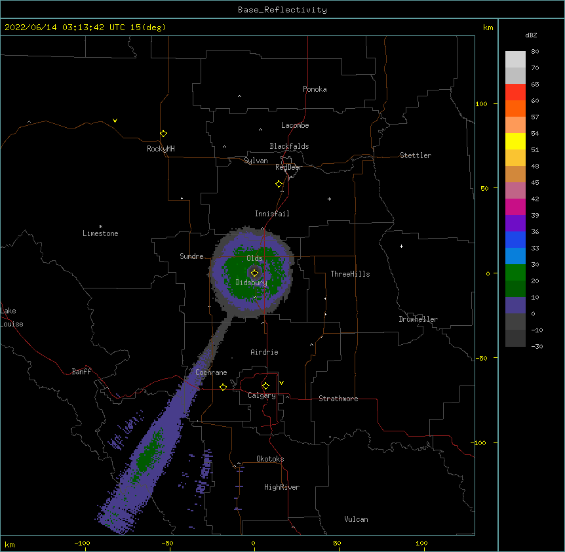
Task: Click the yellow diamond marker southeast of Cochrane
Action: (x=223, y=387)
